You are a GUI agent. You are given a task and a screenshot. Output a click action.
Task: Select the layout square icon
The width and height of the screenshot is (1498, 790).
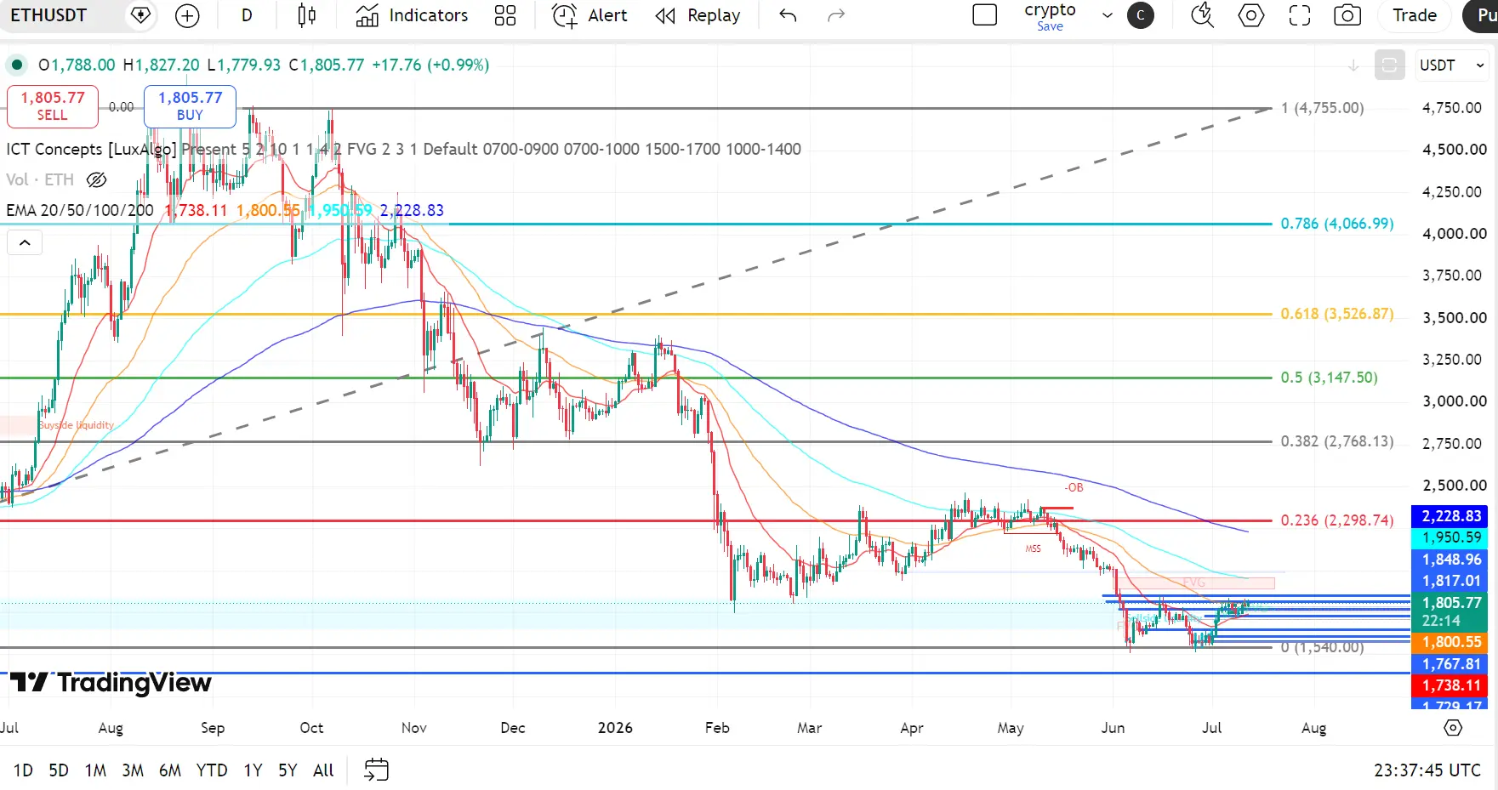click(984, 15)
